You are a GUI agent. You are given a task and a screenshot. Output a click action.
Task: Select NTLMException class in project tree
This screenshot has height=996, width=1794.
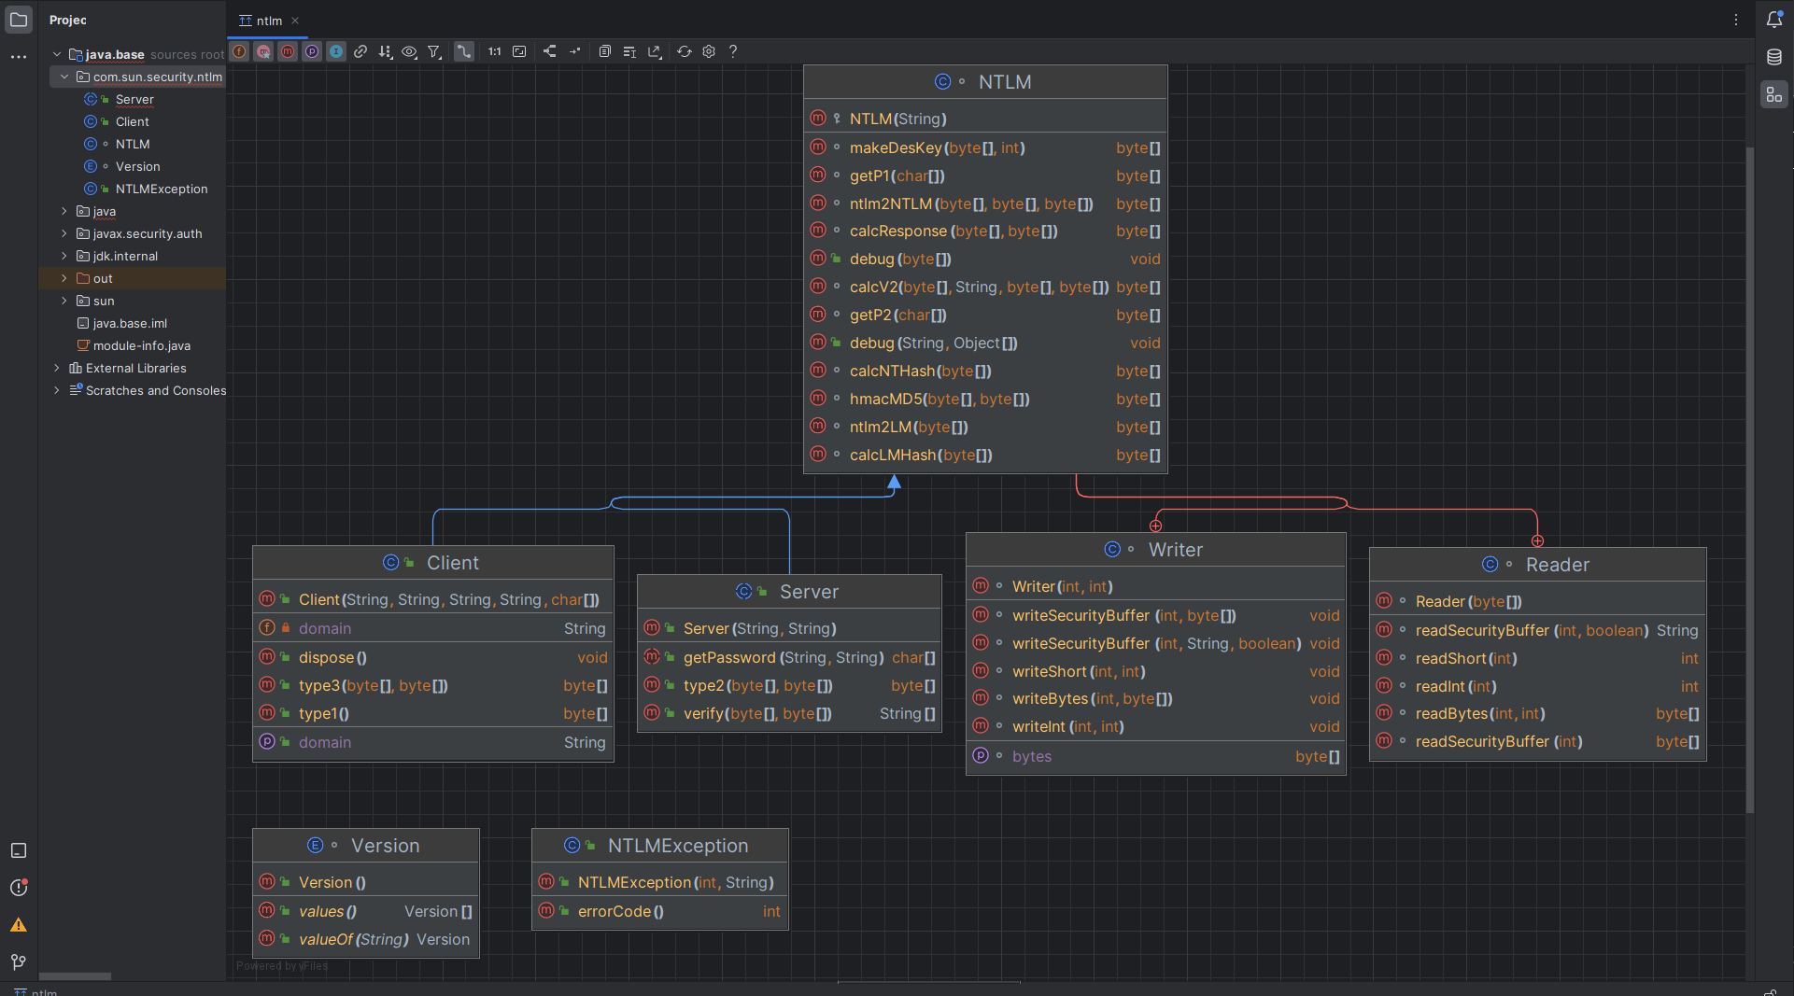(x=161, y=189)
